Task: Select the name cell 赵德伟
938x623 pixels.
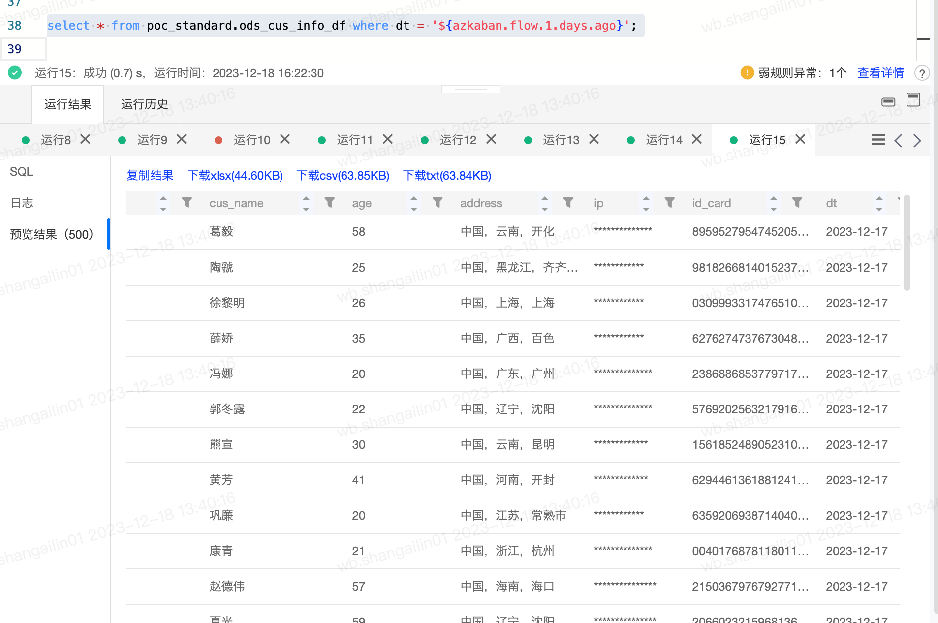Action: [227, 587]
